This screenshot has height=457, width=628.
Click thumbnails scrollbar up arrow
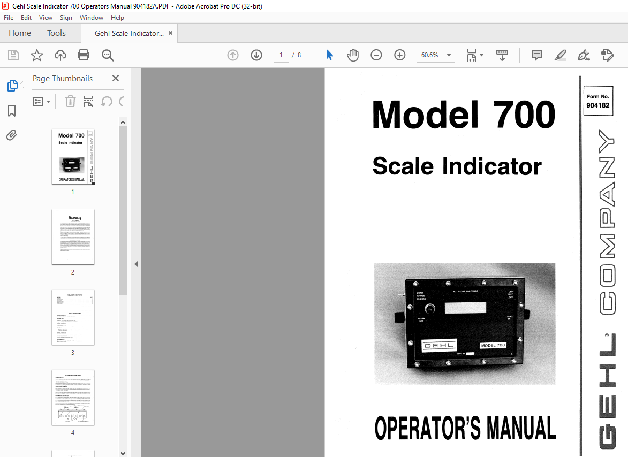[x=123, y=122]
